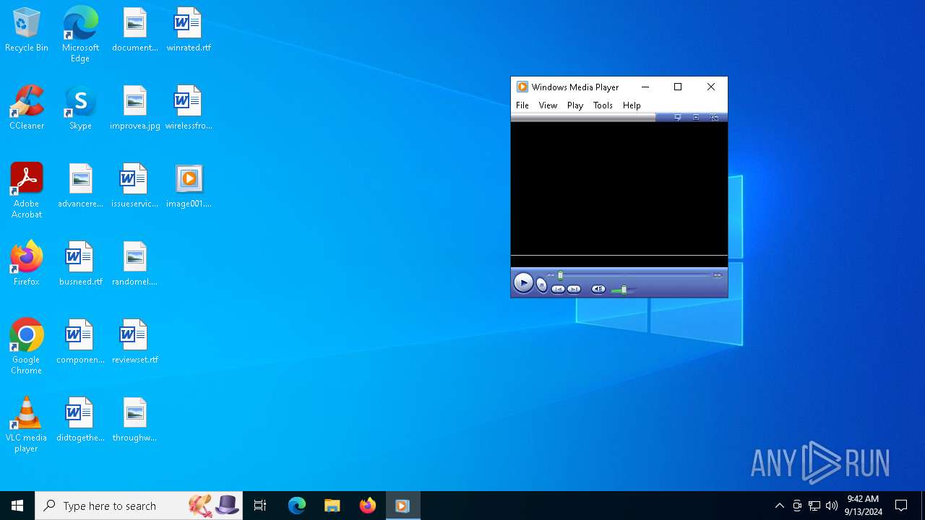Image resolution: width=925 pixels, height=520 pixels.
Task: Click the middle view-size icon above video
Action: tap(696, 117)
